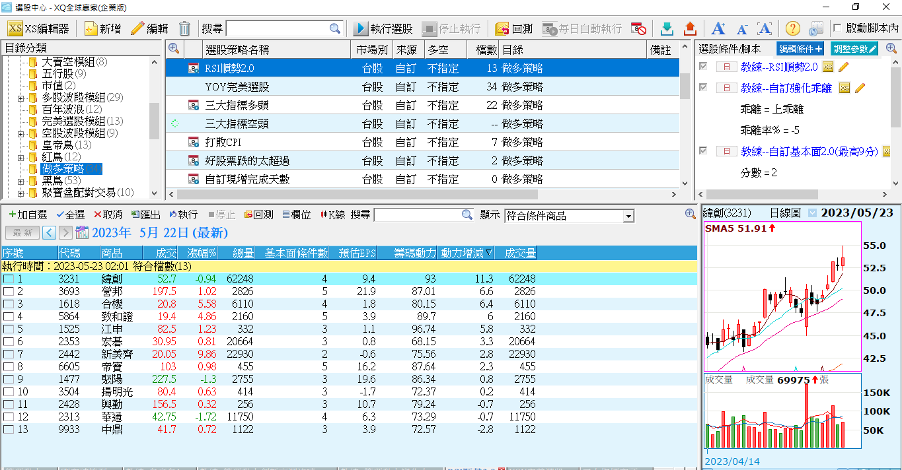Click into the top 搜尋 input field

(x=278, y=28)
